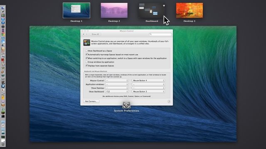Open Hot Corners settings
Viewport: 266px width, 149px height.
pyautogui.click(x=91, y=101)
